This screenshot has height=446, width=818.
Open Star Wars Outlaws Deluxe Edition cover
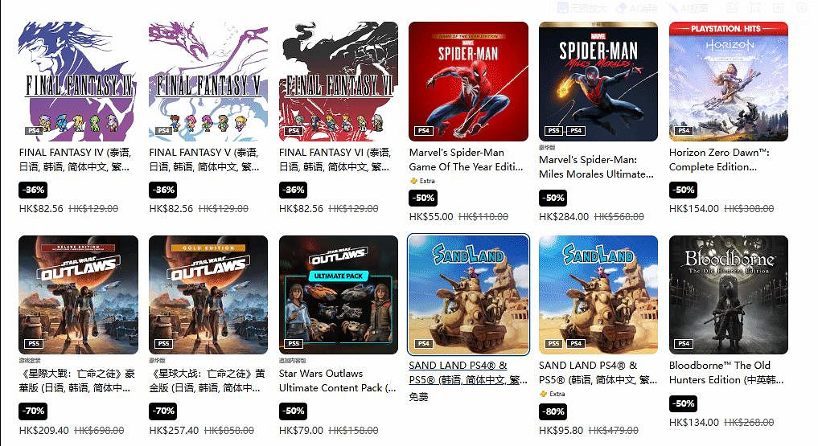point(78,295)
